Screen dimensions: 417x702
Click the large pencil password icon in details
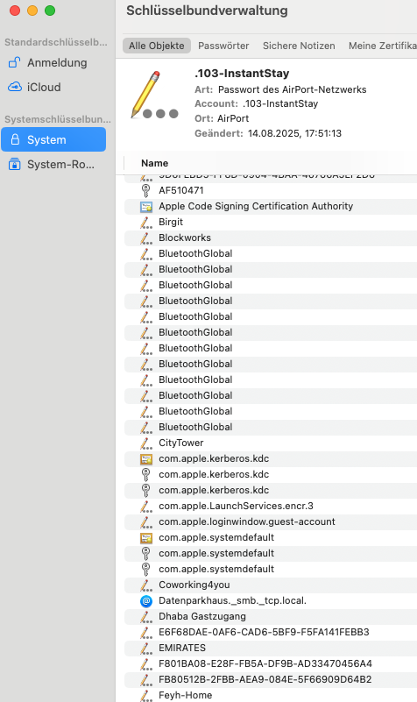tap(154, 95)
